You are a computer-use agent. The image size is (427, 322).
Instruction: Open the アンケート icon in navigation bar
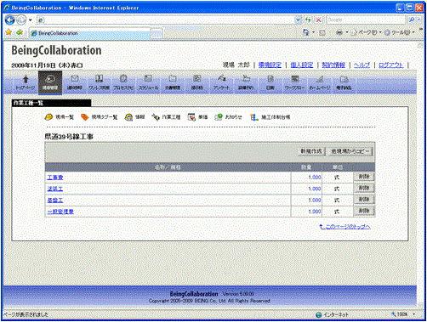(221, 82)
